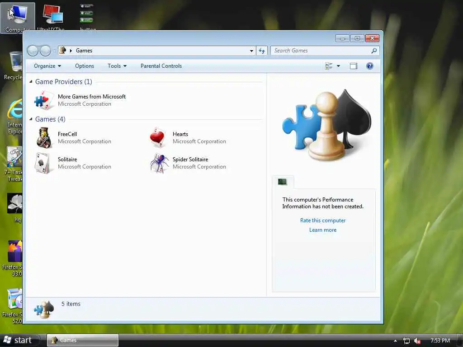Click the Games breadcrumb in address bar

(x=84, y=51)
